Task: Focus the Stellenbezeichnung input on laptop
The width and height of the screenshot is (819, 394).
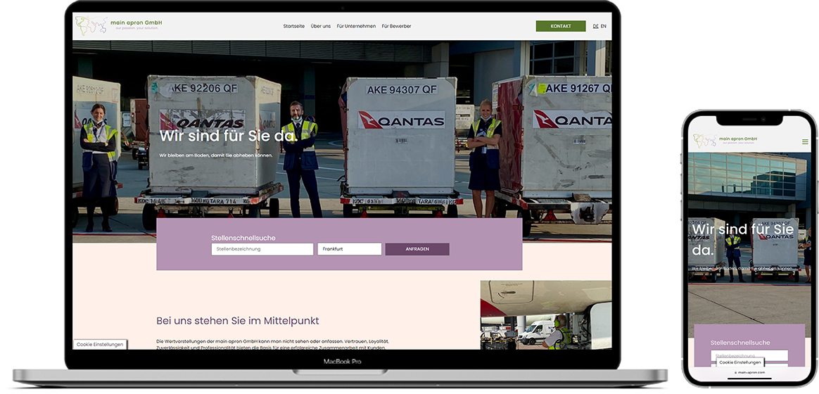Action: pyautogui.click(x=262, y=249)
